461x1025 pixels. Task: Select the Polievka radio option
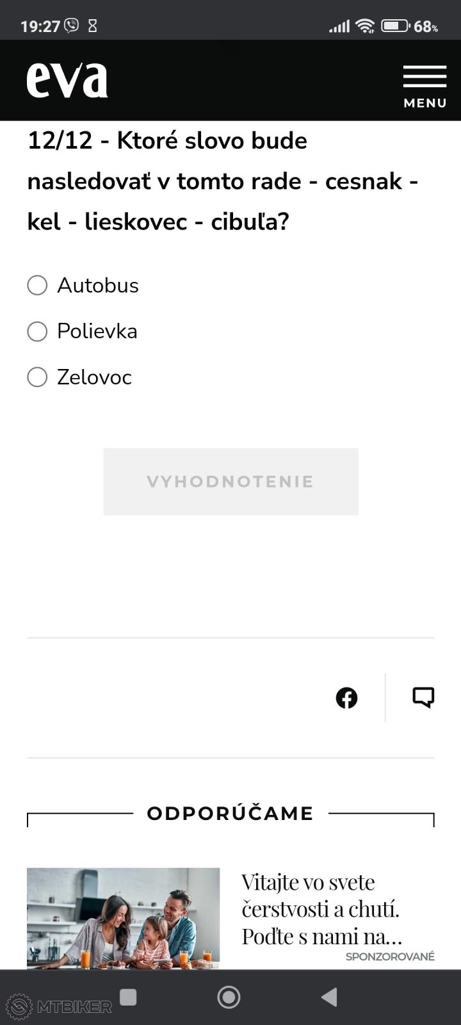(37, 331)
